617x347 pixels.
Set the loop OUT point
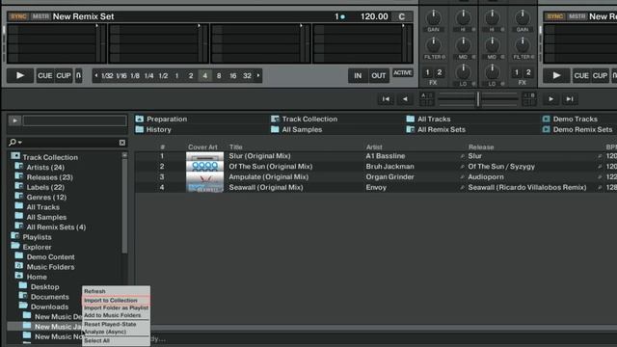379,75
